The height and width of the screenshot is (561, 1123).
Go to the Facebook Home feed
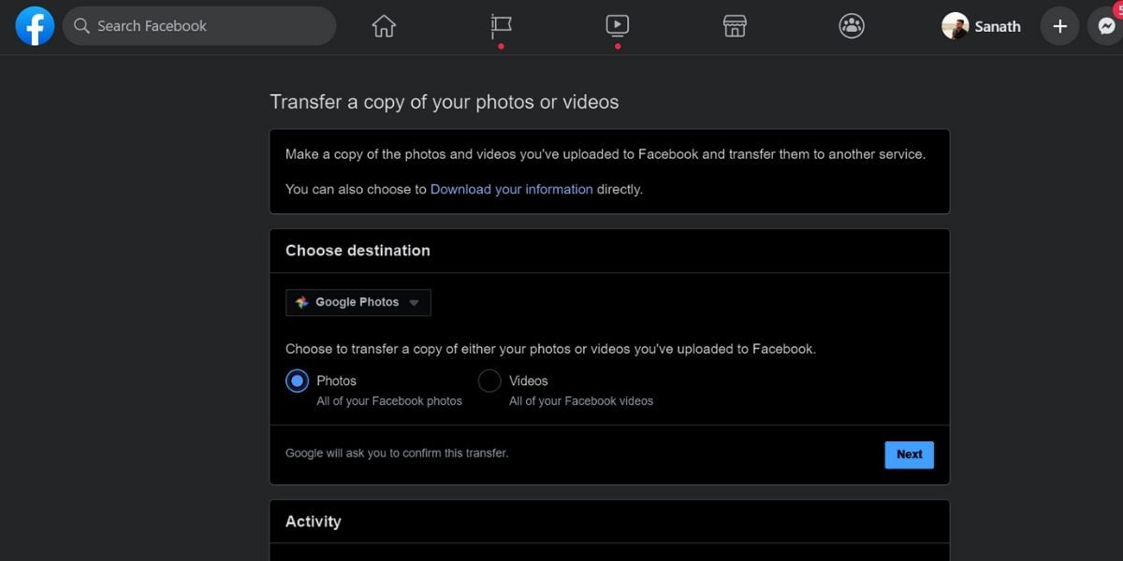click(383, 25)
